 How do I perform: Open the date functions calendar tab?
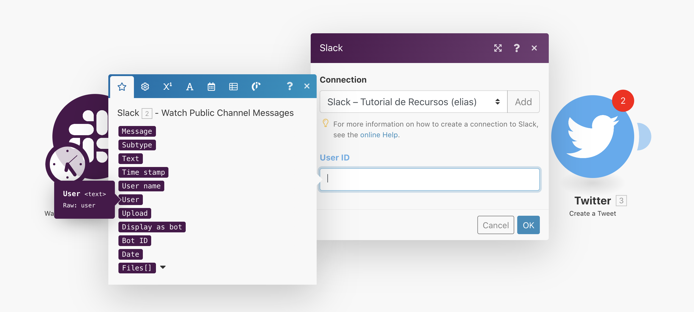(x=211, y=87)
